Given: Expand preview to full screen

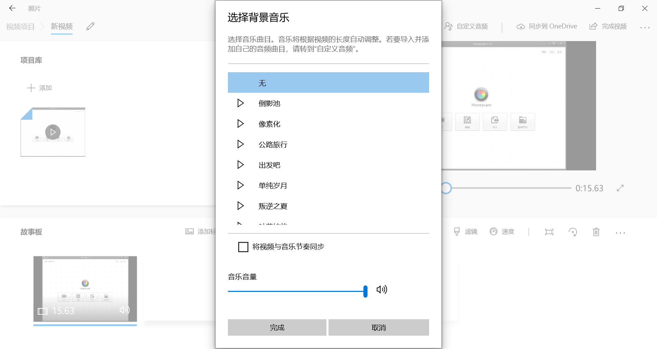Looking at the screenshot, I should (620, 188).
